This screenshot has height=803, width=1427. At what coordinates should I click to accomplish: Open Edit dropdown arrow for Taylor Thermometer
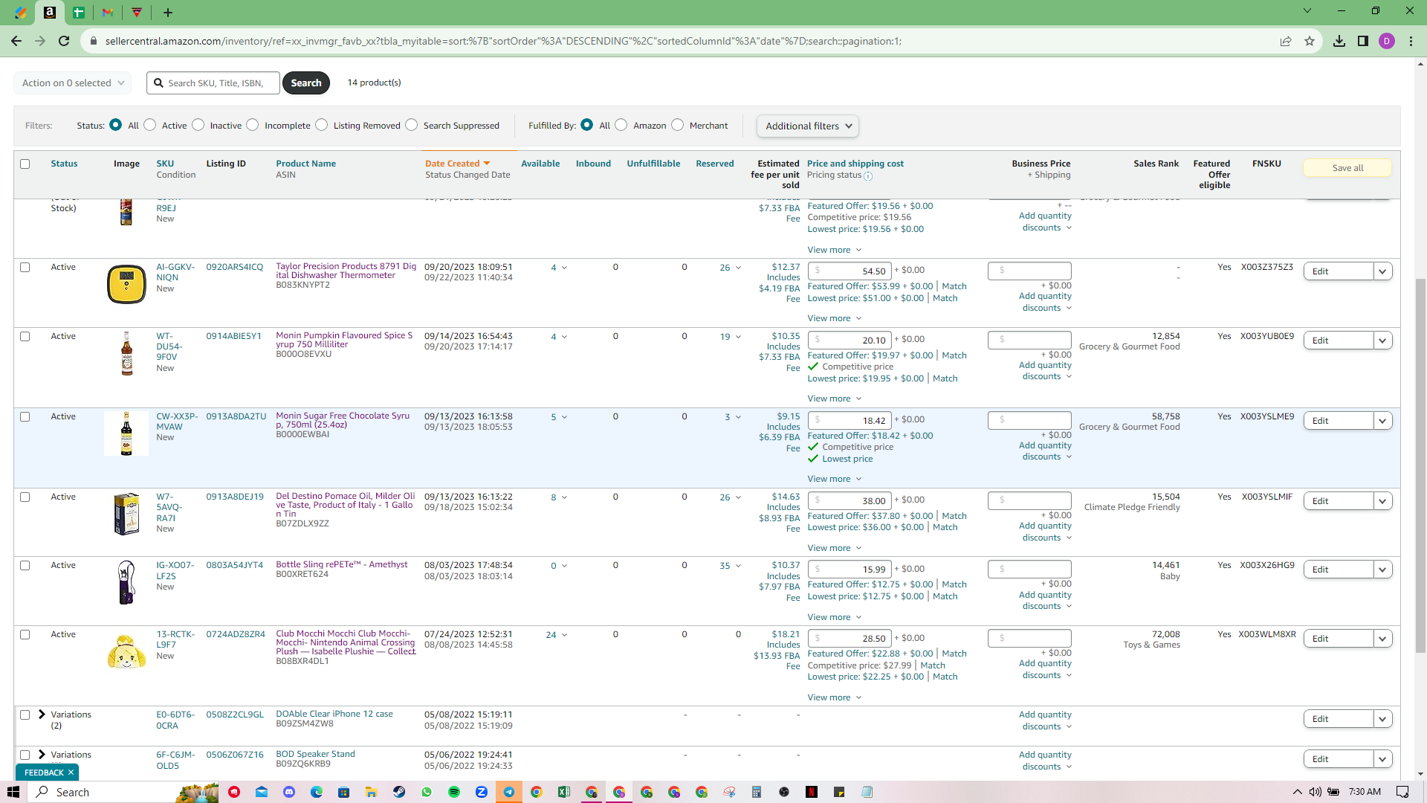[1382, 271]
